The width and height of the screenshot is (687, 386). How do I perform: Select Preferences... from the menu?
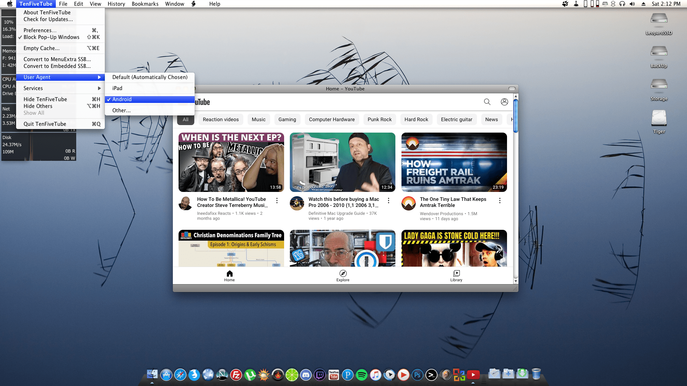[x=60, y=30]
